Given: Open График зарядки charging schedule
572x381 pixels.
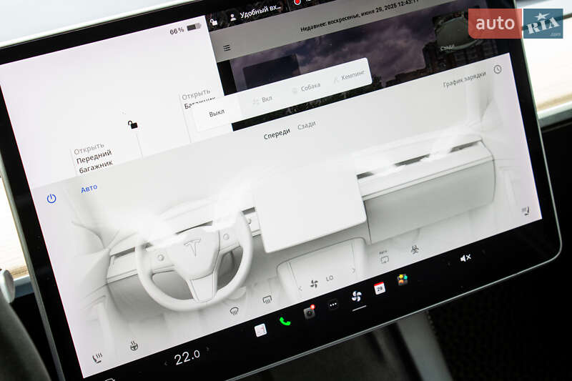Looking at the screenshot, I should (x=464, y=79).
